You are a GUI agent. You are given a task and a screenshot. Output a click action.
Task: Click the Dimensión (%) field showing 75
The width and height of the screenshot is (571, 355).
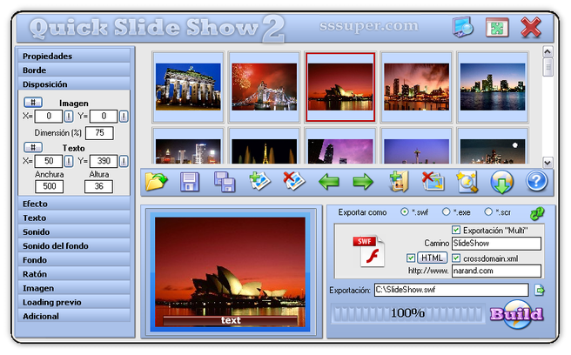(x=99, y=133)
